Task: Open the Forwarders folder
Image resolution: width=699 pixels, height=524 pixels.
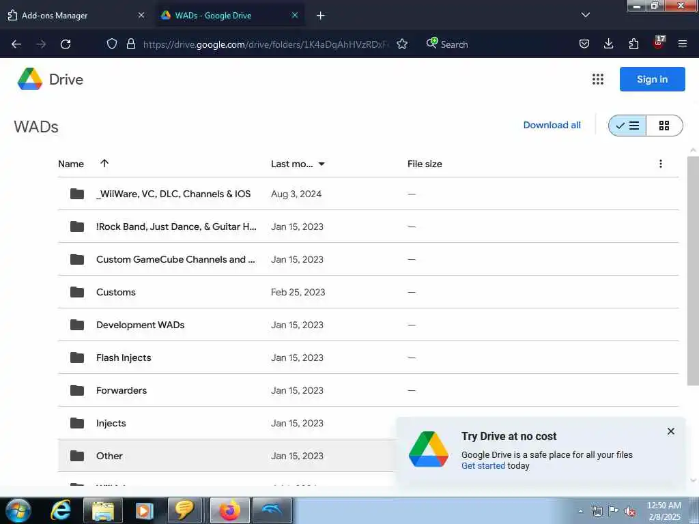Action: pyautogui.click(x=368, y=390)
